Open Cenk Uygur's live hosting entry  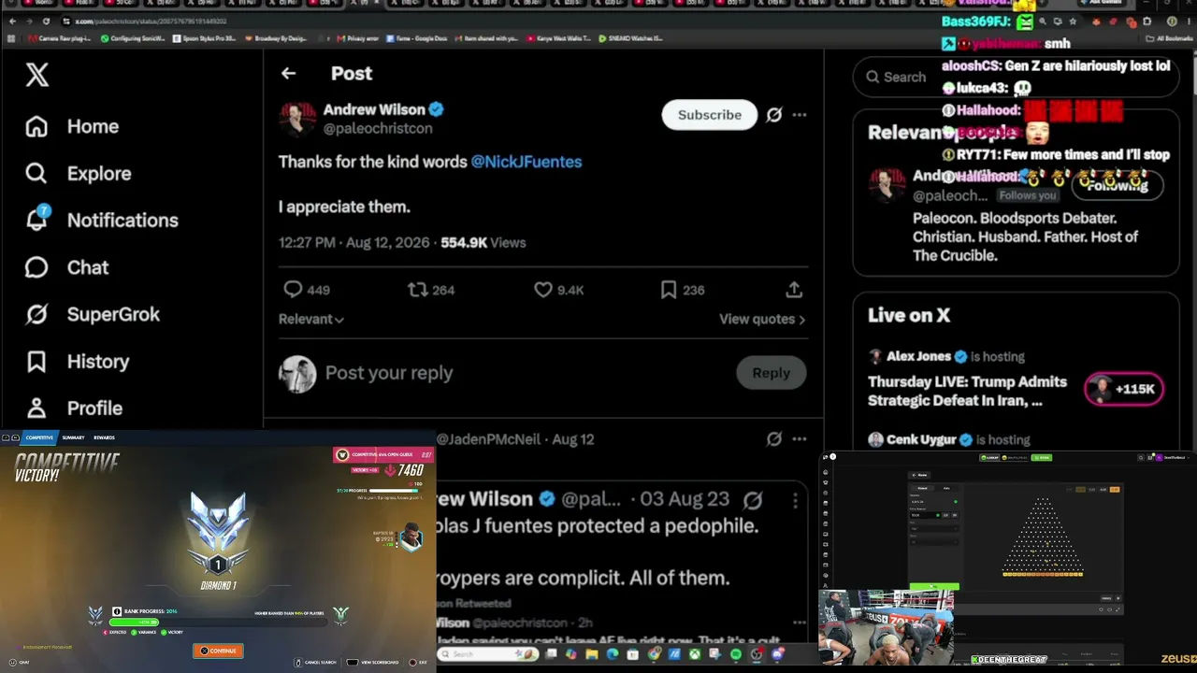pos(948,439)
